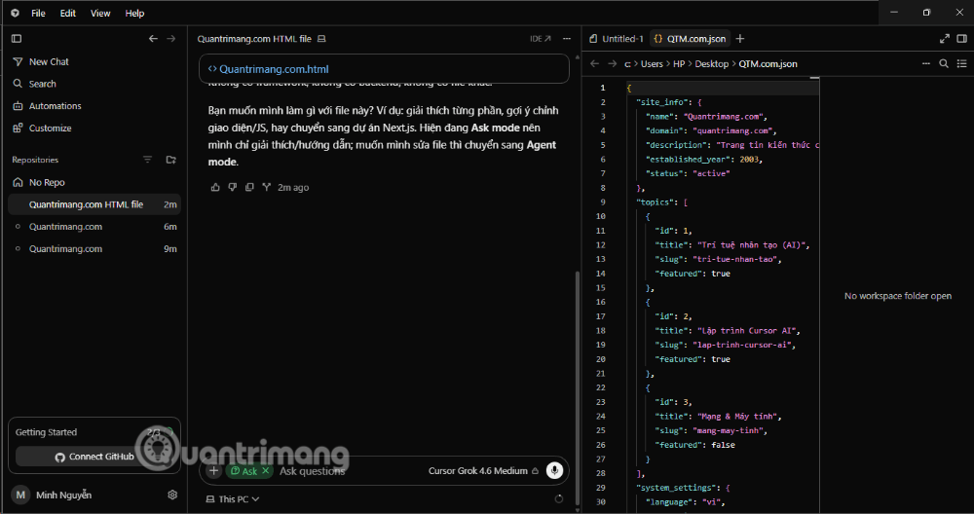Image resolution: width=974 pixels, height=514 pixels.
Task: Click the "system_settings" key in code
Action: (678, 488)
